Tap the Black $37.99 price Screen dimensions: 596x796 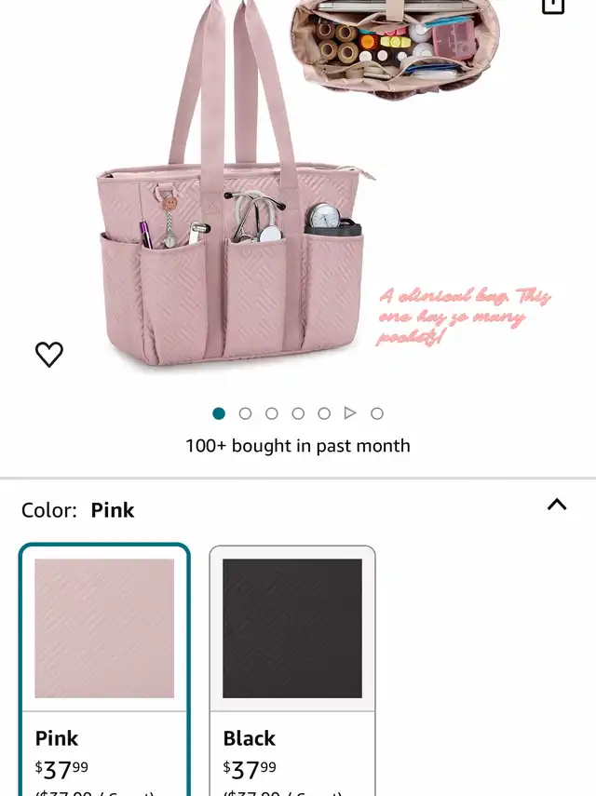250,770
